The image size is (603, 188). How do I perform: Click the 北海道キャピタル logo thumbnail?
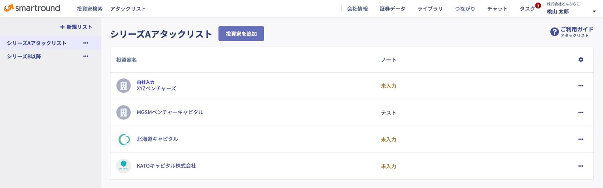pos(124,139)
